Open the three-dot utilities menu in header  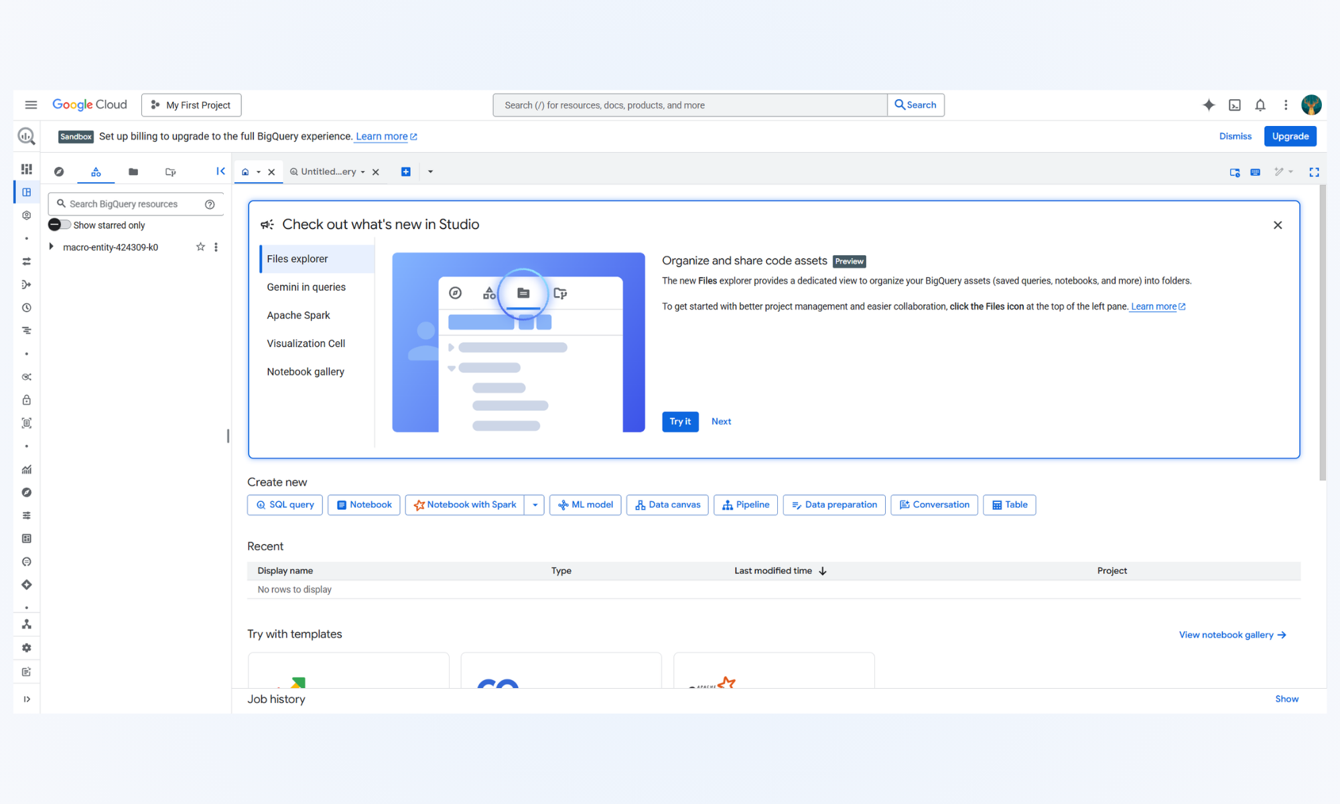click(x=1286, y=105)
